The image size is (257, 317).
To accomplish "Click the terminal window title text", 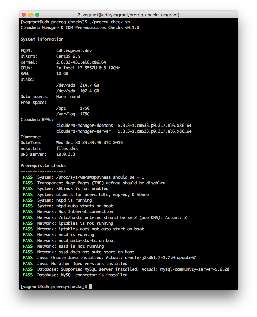I will (x=128, y=15).
